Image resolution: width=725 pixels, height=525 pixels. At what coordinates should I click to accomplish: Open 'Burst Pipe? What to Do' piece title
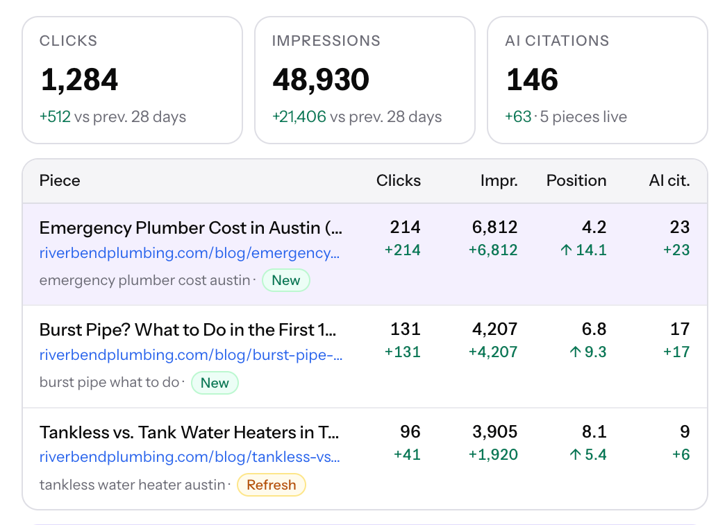[187, 330]
